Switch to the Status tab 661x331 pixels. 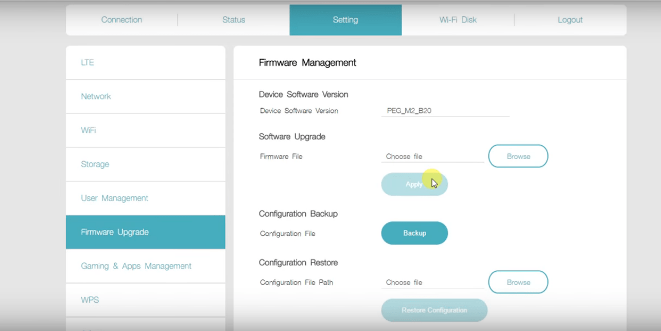coord(234,20)
